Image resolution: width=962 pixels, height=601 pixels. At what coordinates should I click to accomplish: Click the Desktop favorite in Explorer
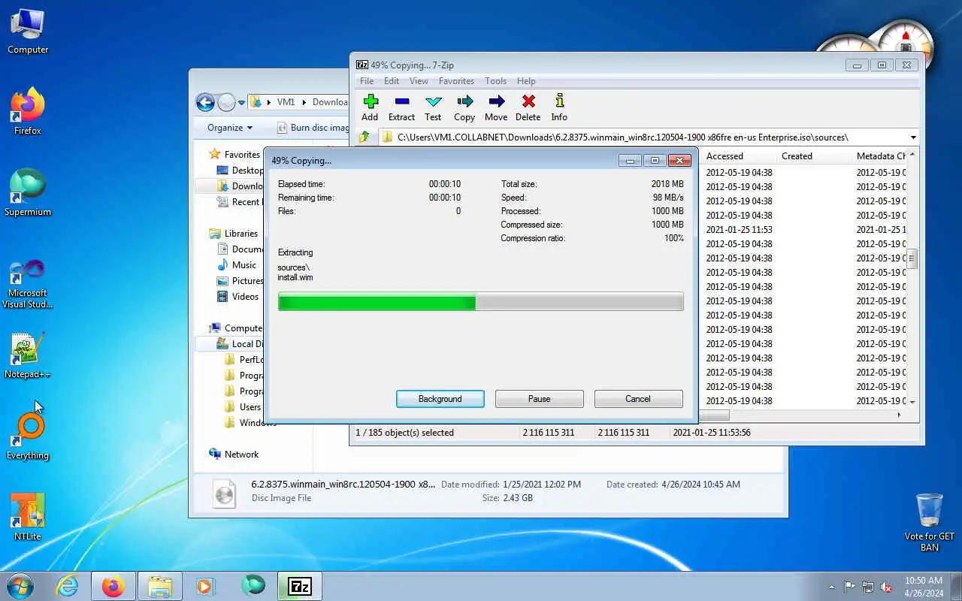point(240,171)
